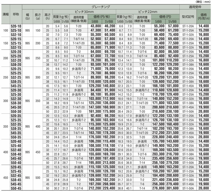Click mass value 40.1 in the 550-45 row
The image size is (212, 192).
point(129,188)
